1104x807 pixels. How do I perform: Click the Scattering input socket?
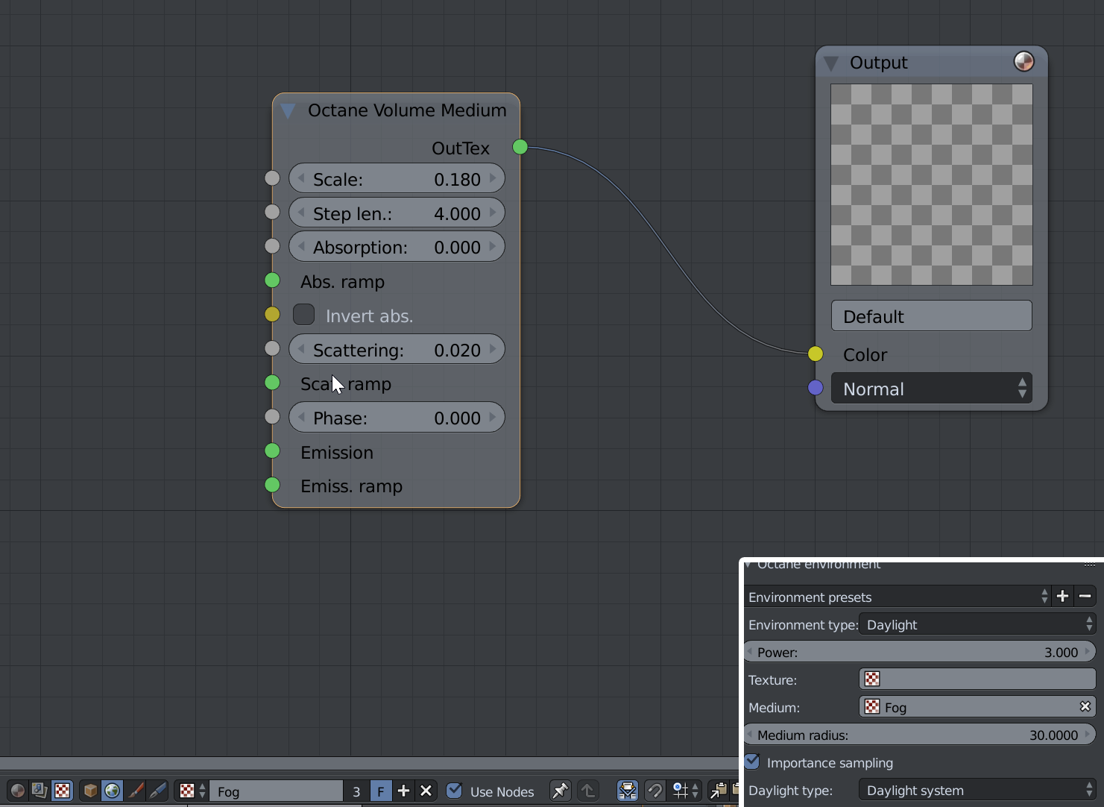tap(272, 348)
